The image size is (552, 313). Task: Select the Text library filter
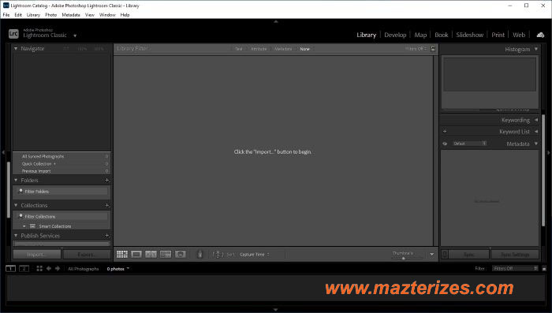(239, 49)
